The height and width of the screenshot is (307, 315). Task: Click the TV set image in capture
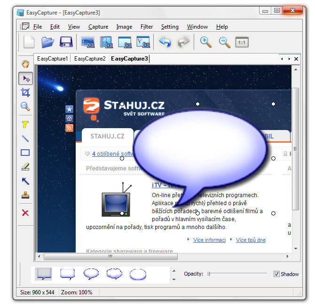coord(117,200)
